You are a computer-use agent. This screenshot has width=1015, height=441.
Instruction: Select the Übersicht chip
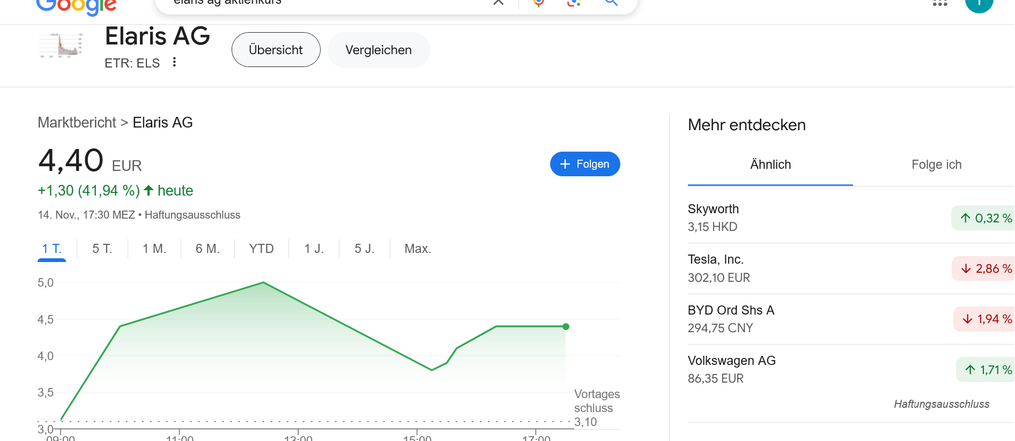[x=276, y=50]
